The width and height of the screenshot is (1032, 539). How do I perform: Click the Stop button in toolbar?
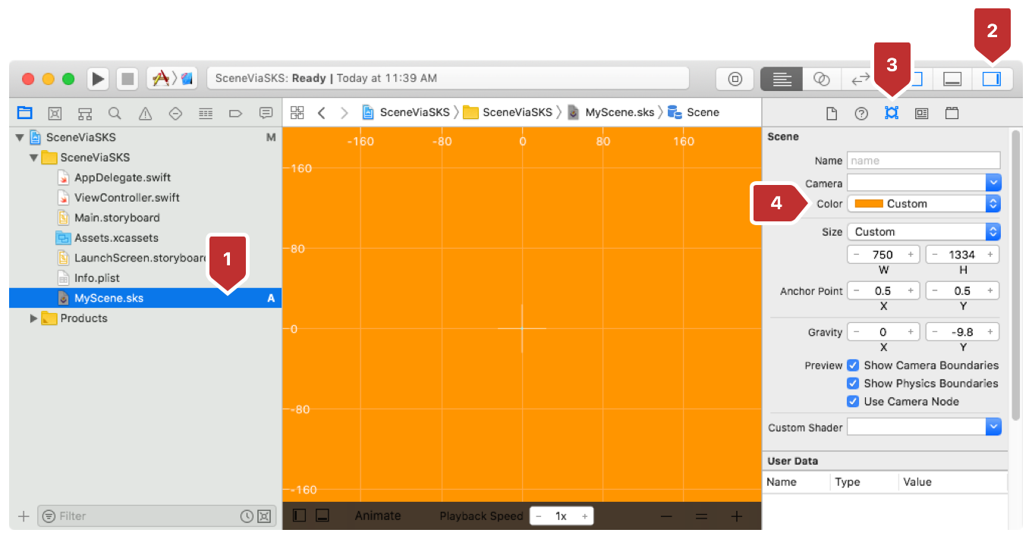(127, 78)
